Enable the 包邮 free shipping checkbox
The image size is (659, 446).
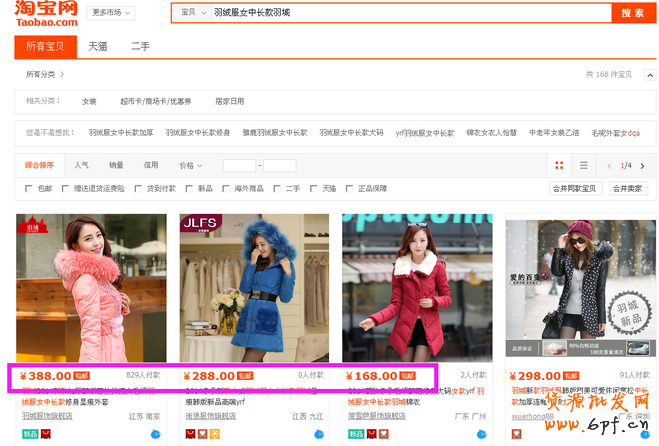pos(29,188)
